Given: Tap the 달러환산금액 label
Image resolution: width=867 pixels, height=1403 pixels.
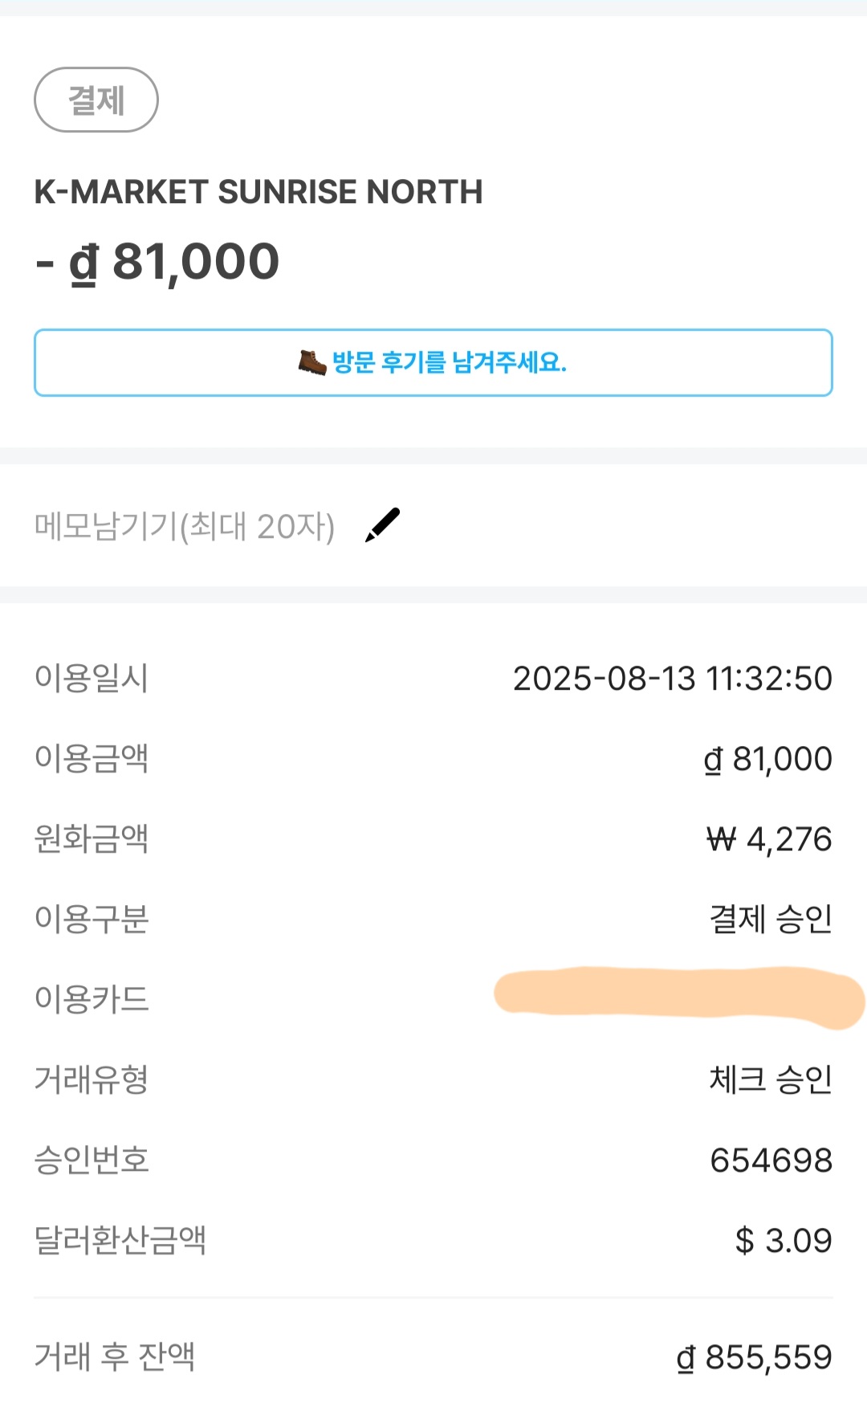Looking at the screenshot, I should click(120, 1241).
